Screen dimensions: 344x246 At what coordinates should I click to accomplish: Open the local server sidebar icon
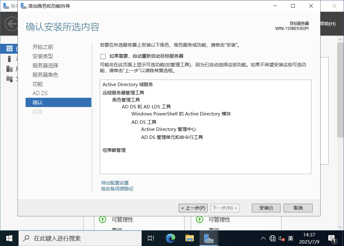(10, 59)
